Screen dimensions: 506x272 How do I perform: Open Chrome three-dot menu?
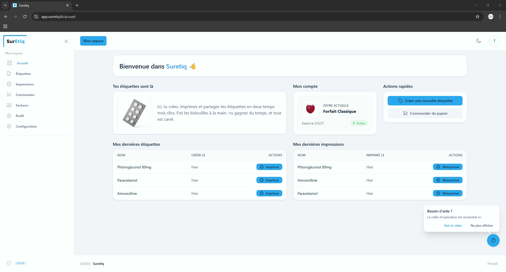click(x=500, y=17)
